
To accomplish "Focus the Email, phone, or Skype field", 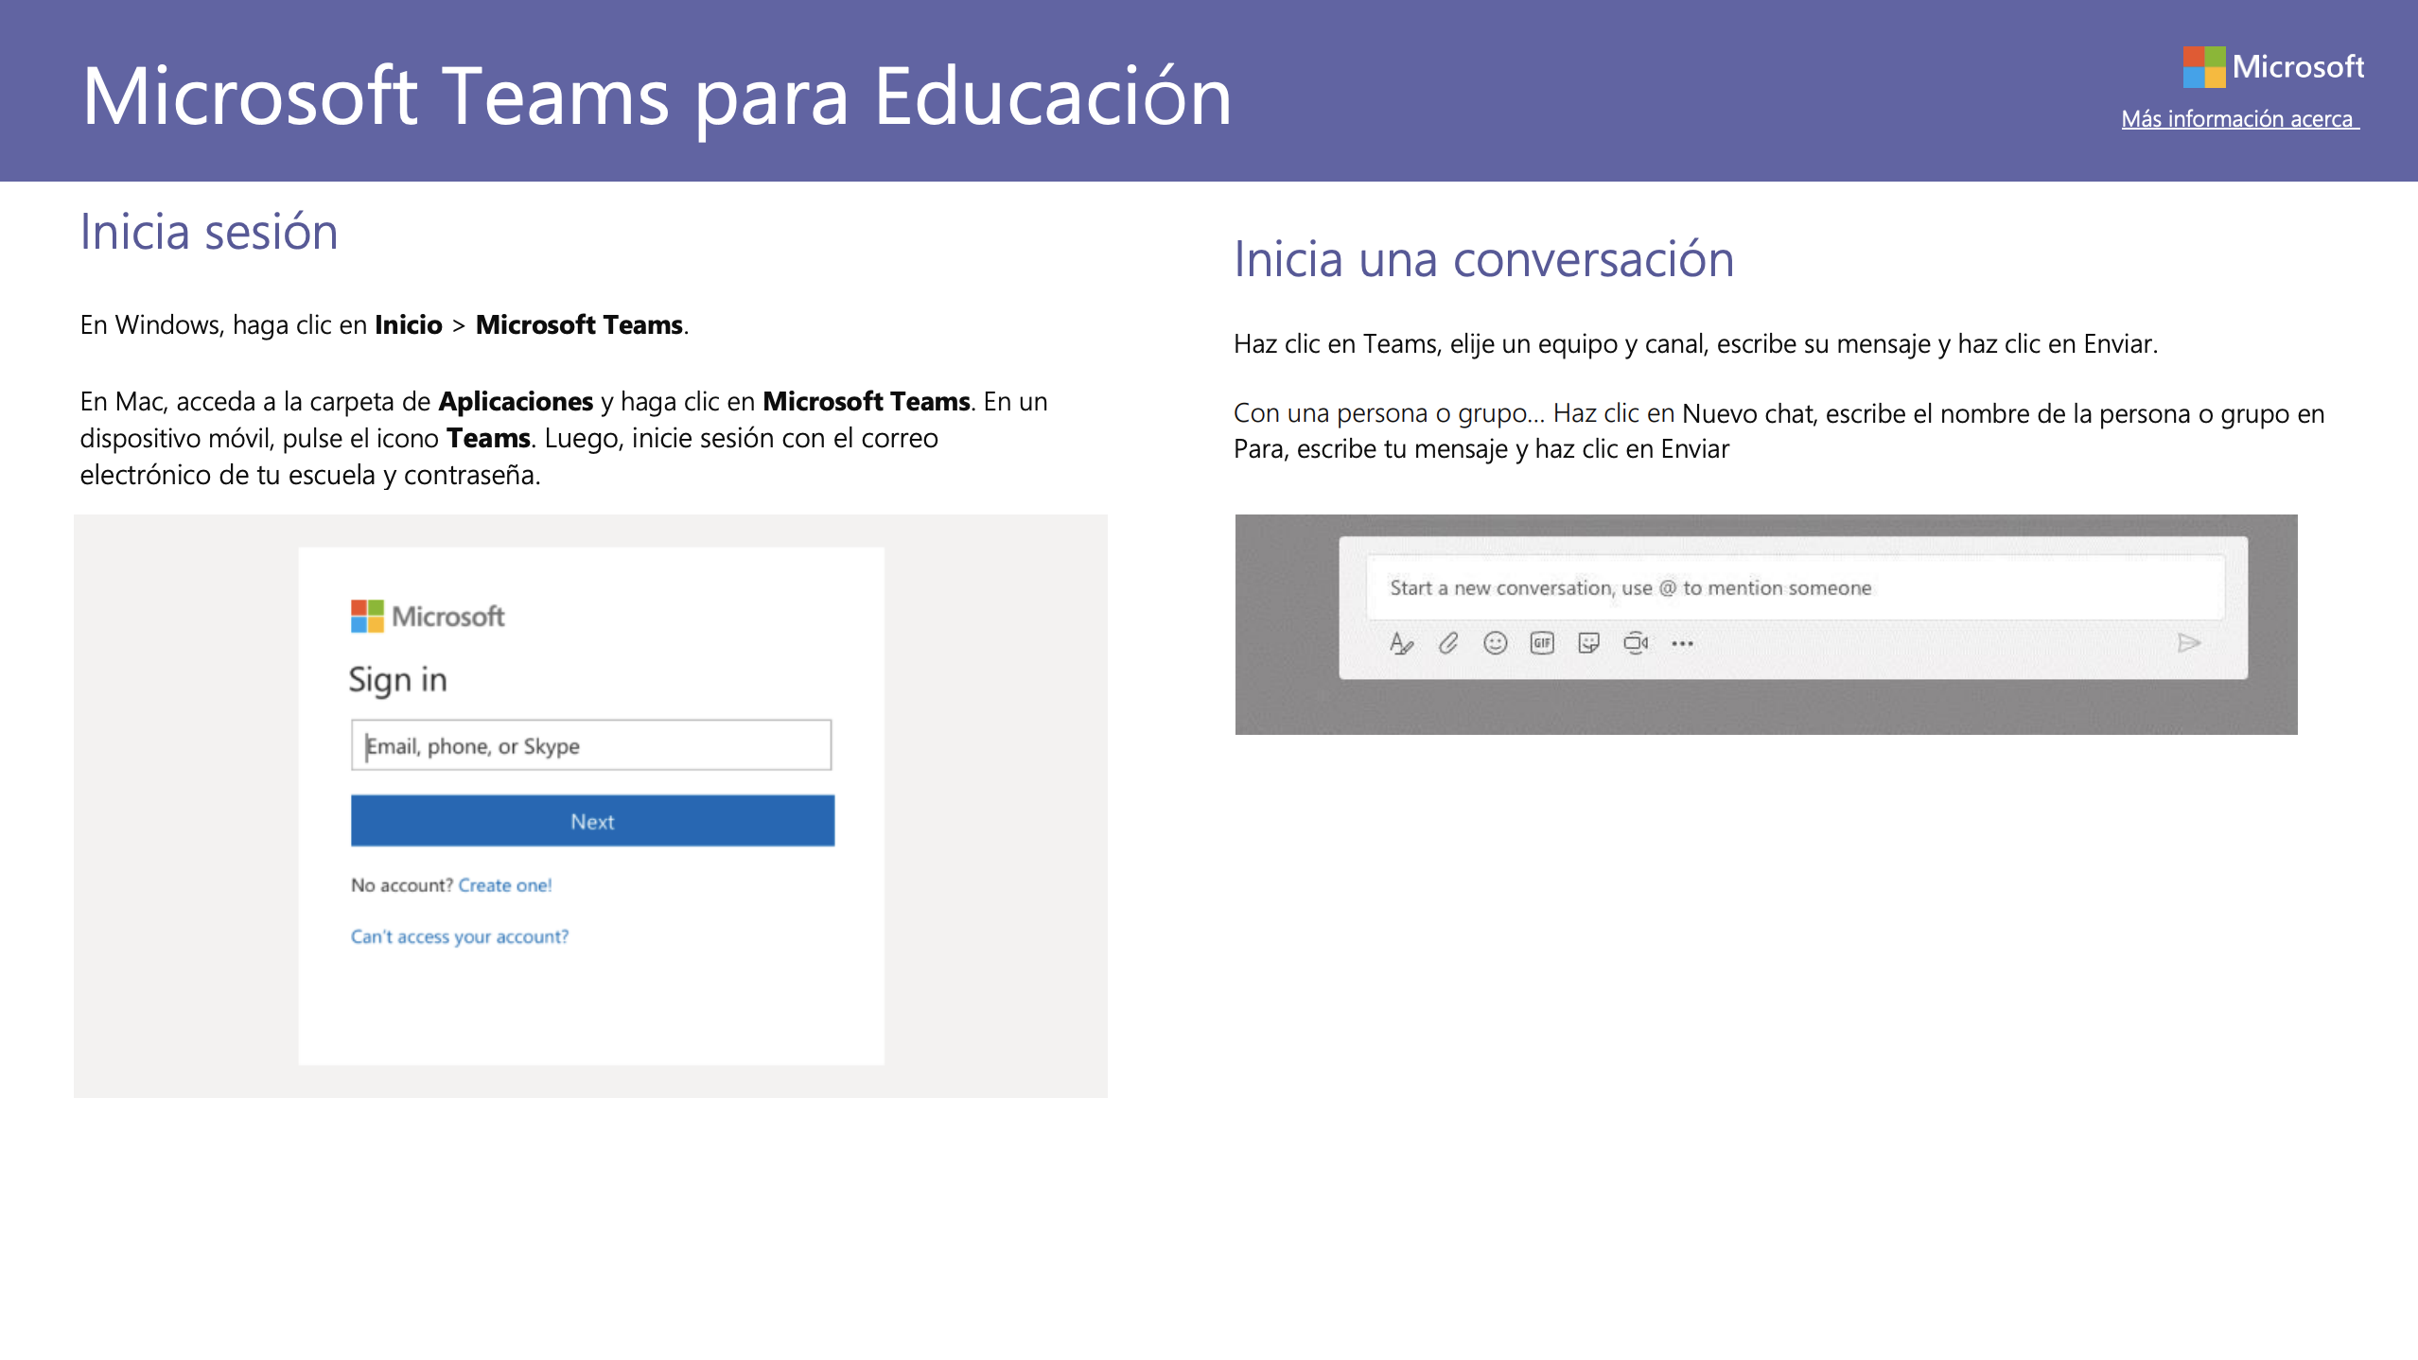I will click(x=591, y=745).
